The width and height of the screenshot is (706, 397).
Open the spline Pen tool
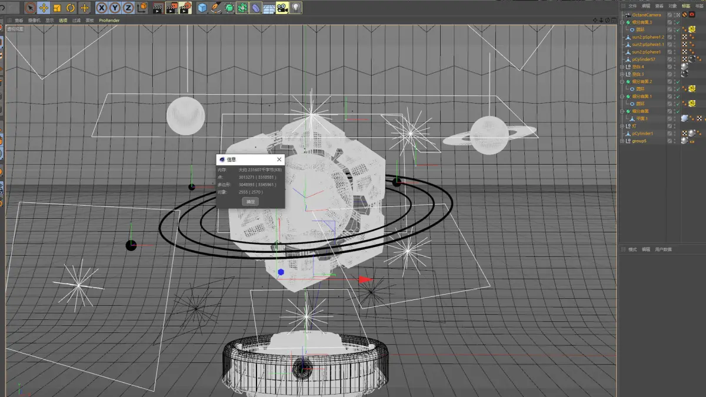coord(216,8)
